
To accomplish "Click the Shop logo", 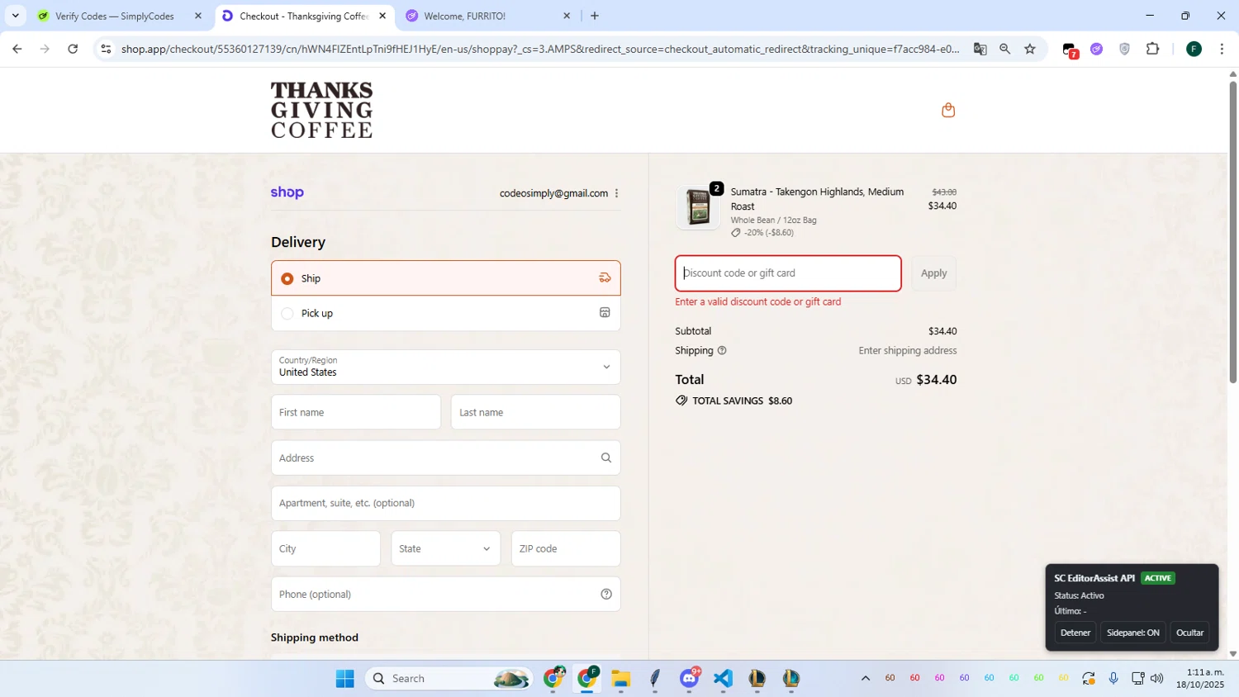I will [287, 192].
